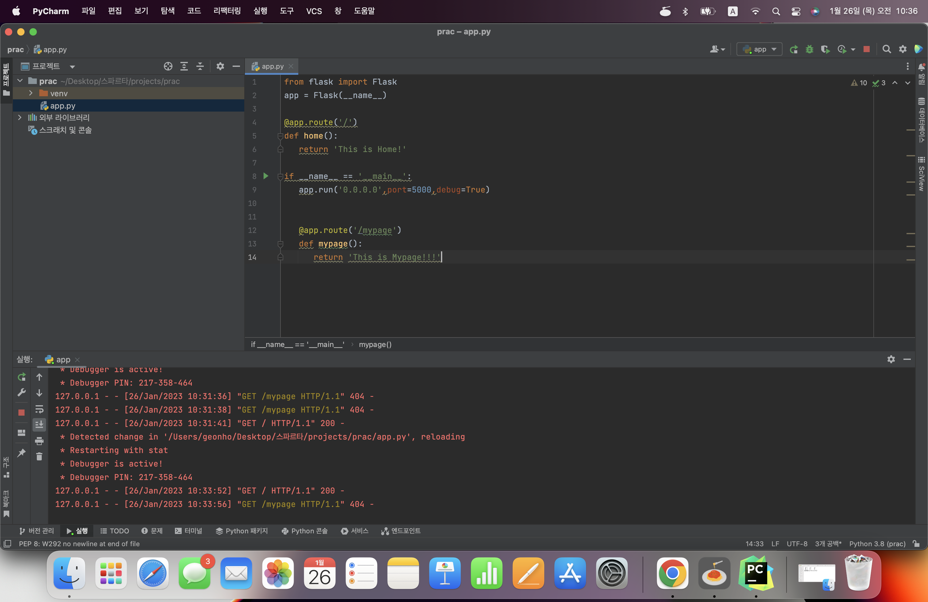
Task: Toggle the SciView tool window on right strip
Action: (x=921, y=174)
